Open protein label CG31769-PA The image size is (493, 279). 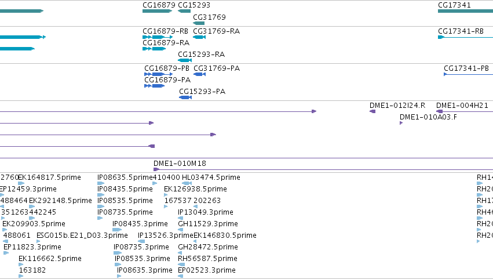coord(217,68)
